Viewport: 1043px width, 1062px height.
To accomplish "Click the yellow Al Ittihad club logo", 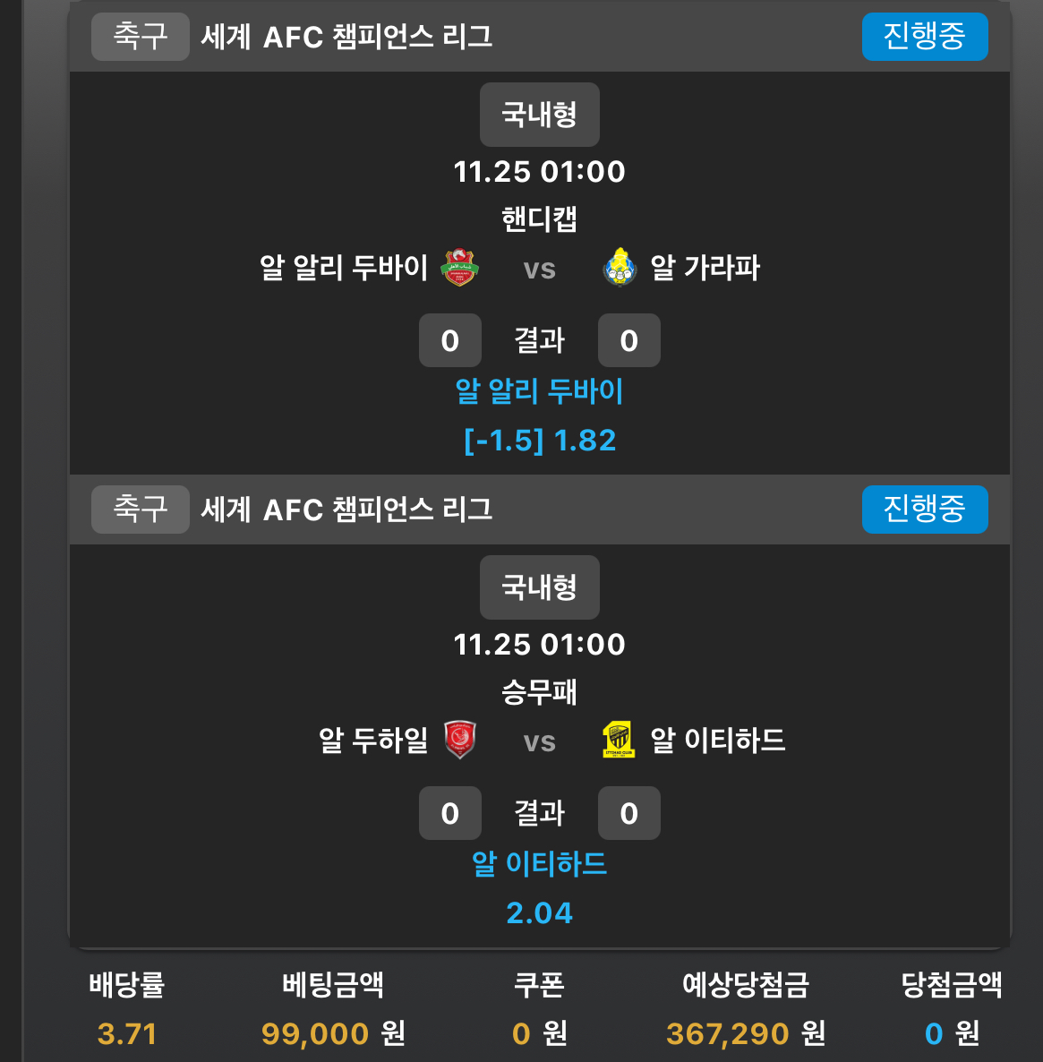I will click(x=619, y=741).
